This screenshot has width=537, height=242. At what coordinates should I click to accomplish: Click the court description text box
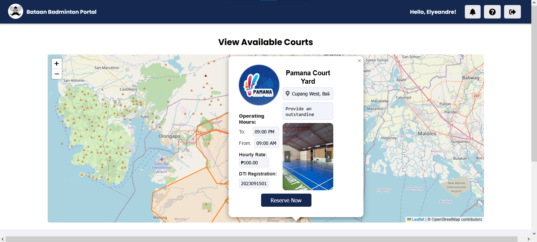[x=308, y=111]
